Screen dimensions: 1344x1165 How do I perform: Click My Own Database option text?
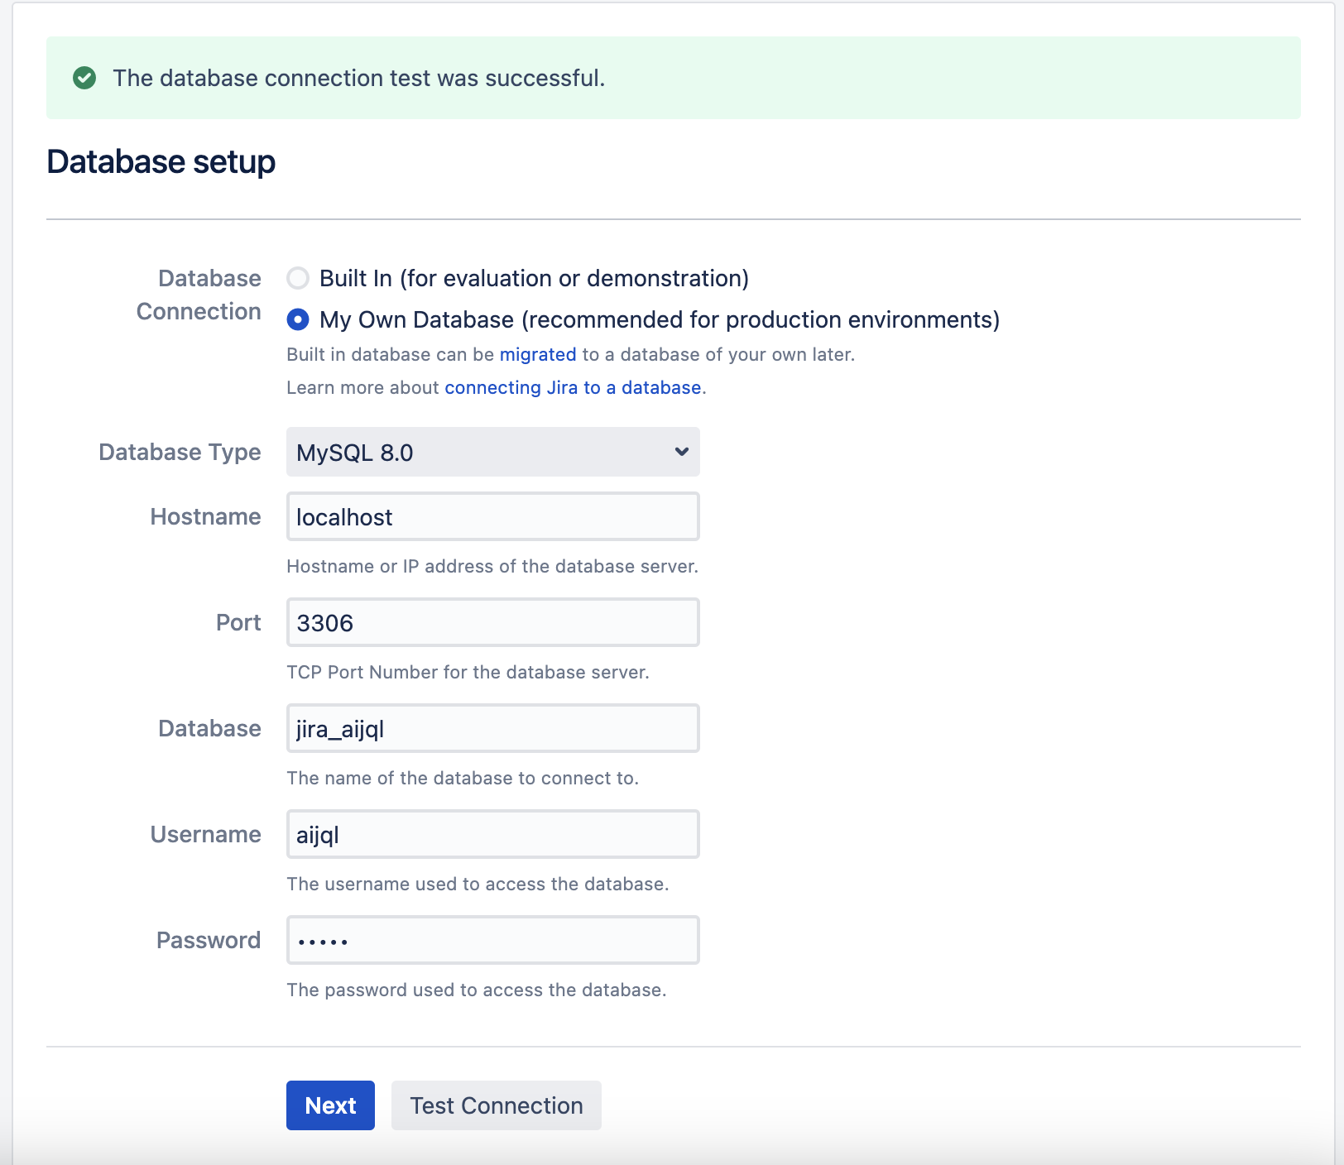tap(660, 319)
